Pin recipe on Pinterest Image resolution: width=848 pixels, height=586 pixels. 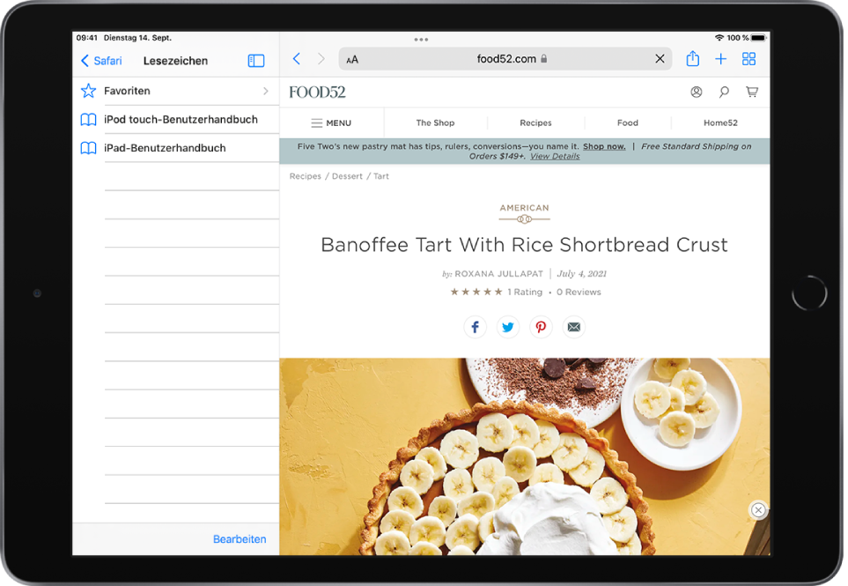pos(541,328)
